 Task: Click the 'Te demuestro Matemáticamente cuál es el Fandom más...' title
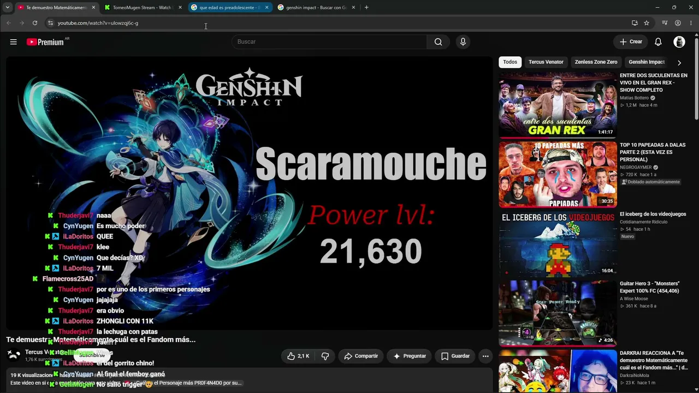[x=101, y=340]
